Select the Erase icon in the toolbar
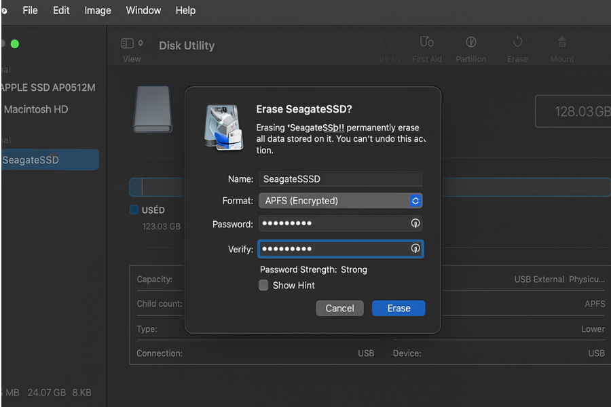The width and height of the screenshot is (611, 407). pos(517,46)
